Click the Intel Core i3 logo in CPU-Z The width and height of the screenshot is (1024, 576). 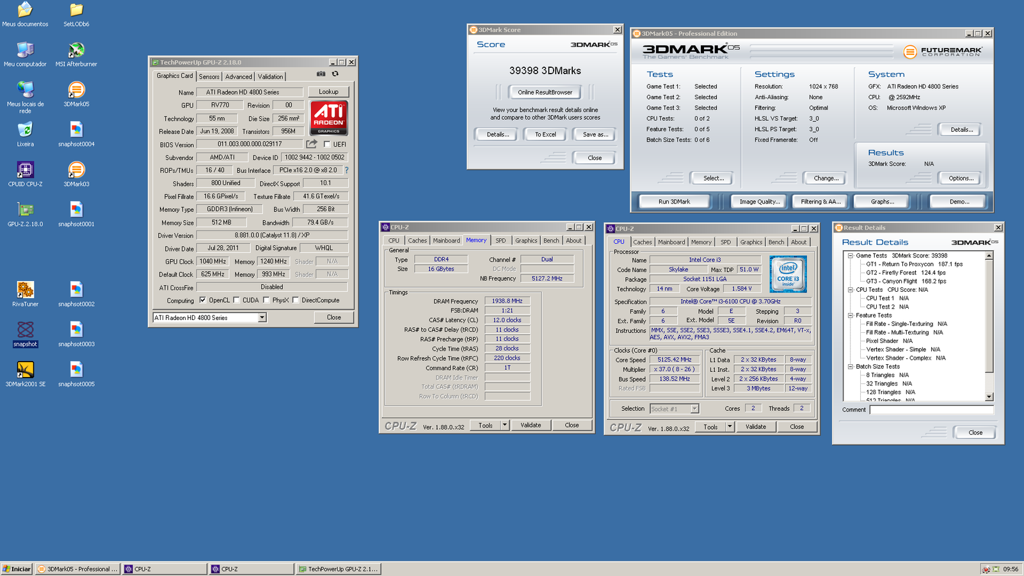coord(787,274)
